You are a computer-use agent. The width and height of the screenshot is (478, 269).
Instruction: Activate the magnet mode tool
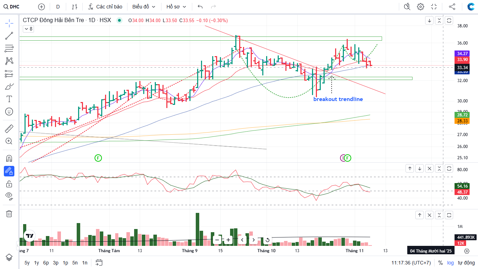click(9, 159)
